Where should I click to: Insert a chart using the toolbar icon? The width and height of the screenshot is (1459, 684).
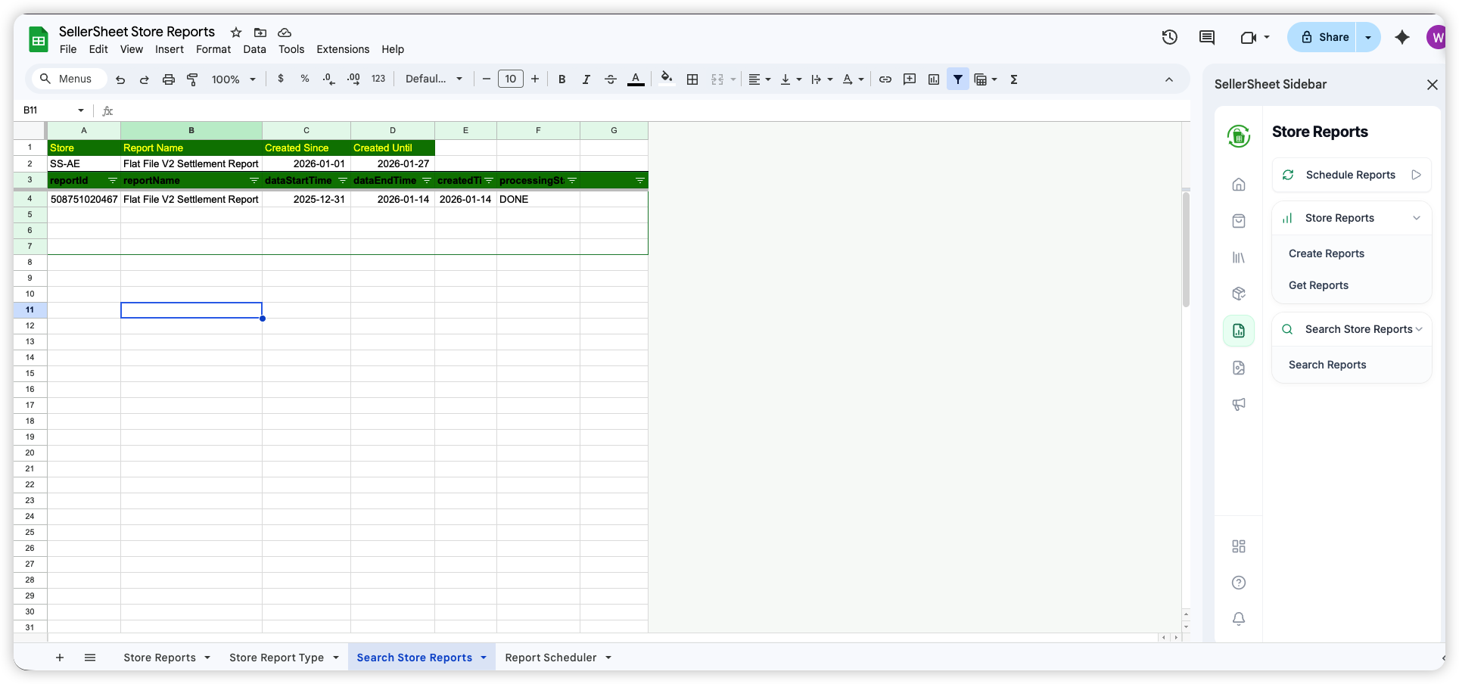934,79
